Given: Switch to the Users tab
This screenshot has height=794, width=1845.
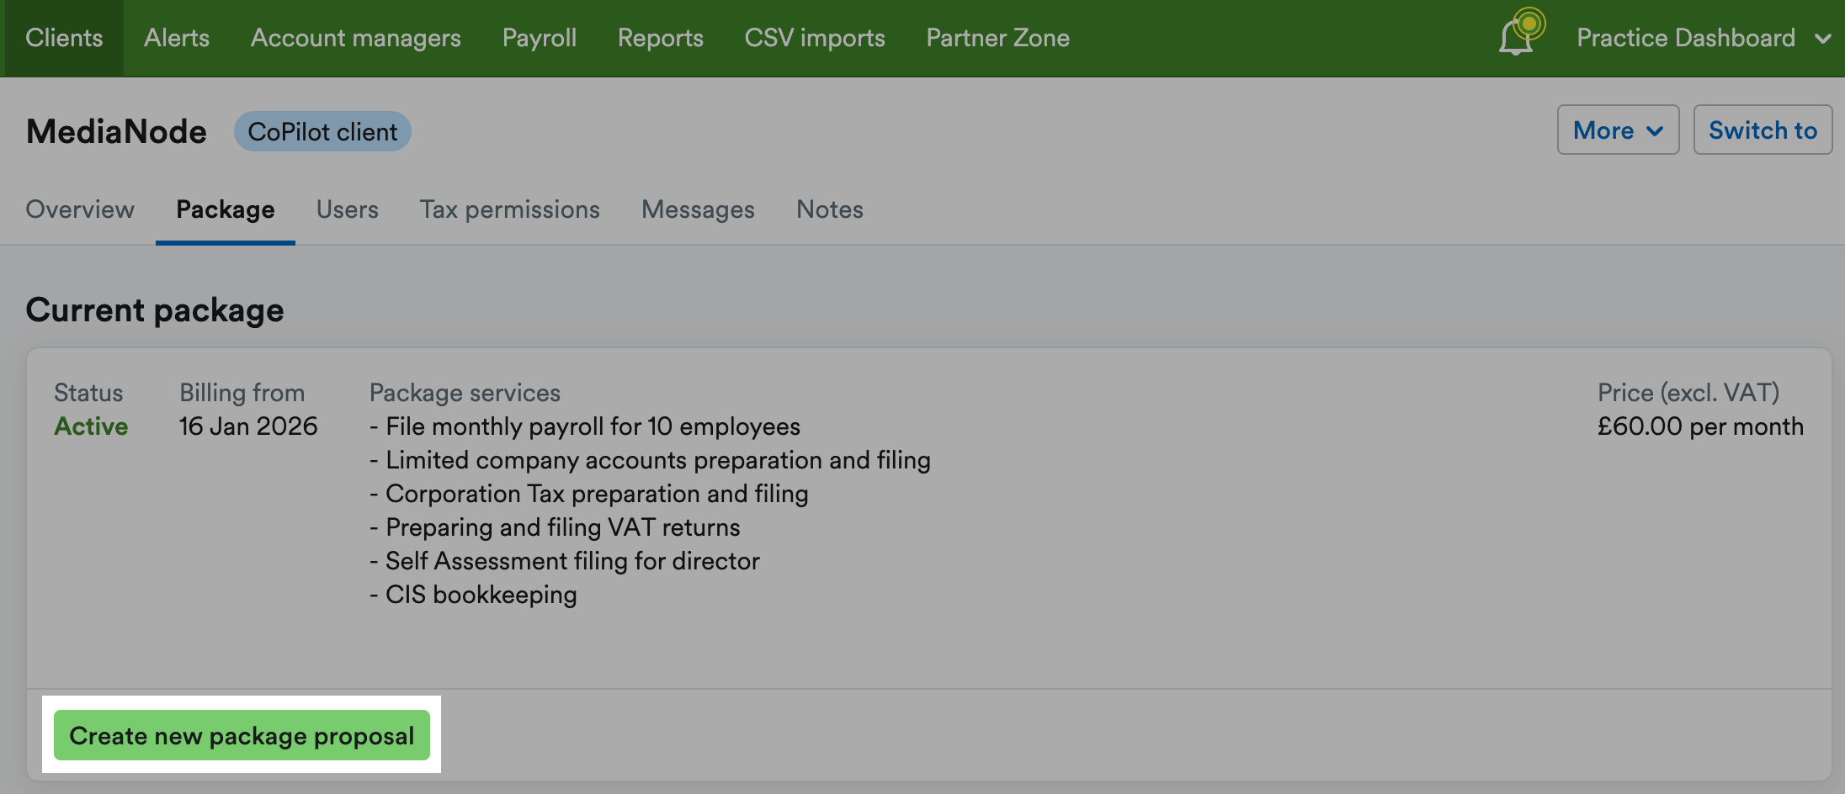Looking at the screenshot, I should (348, 209).
